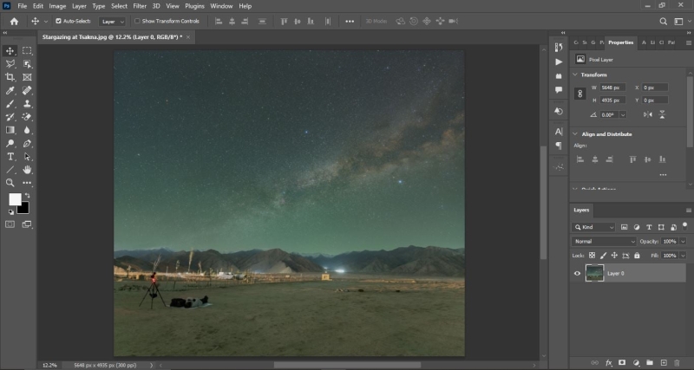Screen dimensions: 694x370
Task: Open the Kind filter dropdown
Action: pos(593,227)
